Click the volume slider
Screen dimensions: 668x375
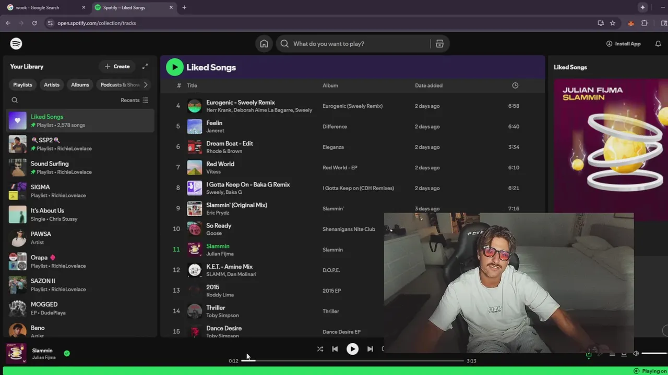click(654, 354)
